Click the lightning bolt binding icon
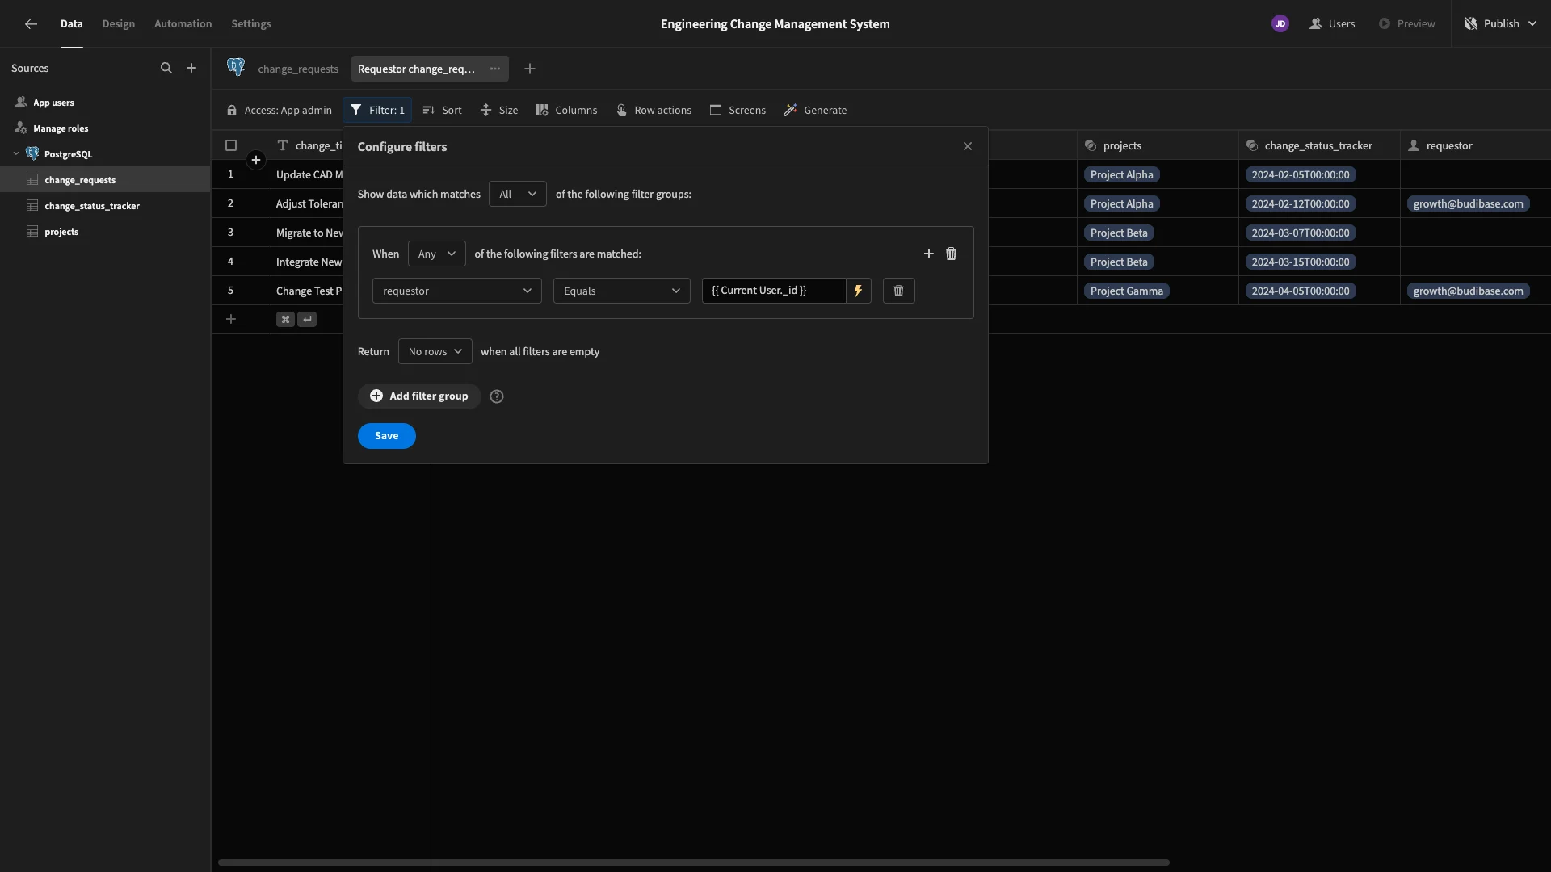Viewport: 1551px width, 872px height. coord(859,291)
